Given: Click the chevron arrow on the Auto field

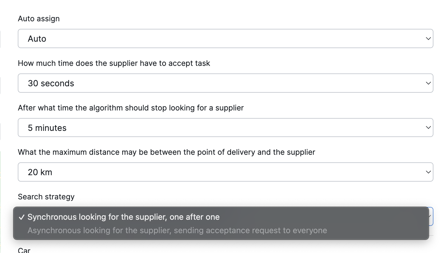Looking at the screenshot, I should [428, 38].
